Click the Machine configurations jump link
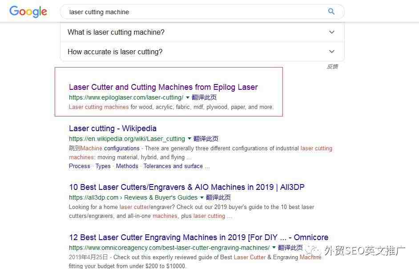This screenshot has height=269, width=419. click(110, 149)
